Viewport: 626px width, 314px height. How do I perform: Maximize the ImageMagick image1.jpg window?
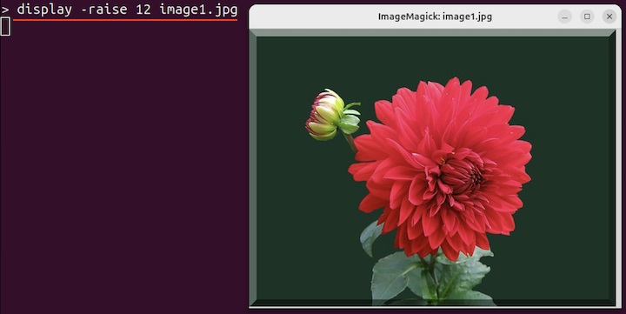tap(587, 17)
